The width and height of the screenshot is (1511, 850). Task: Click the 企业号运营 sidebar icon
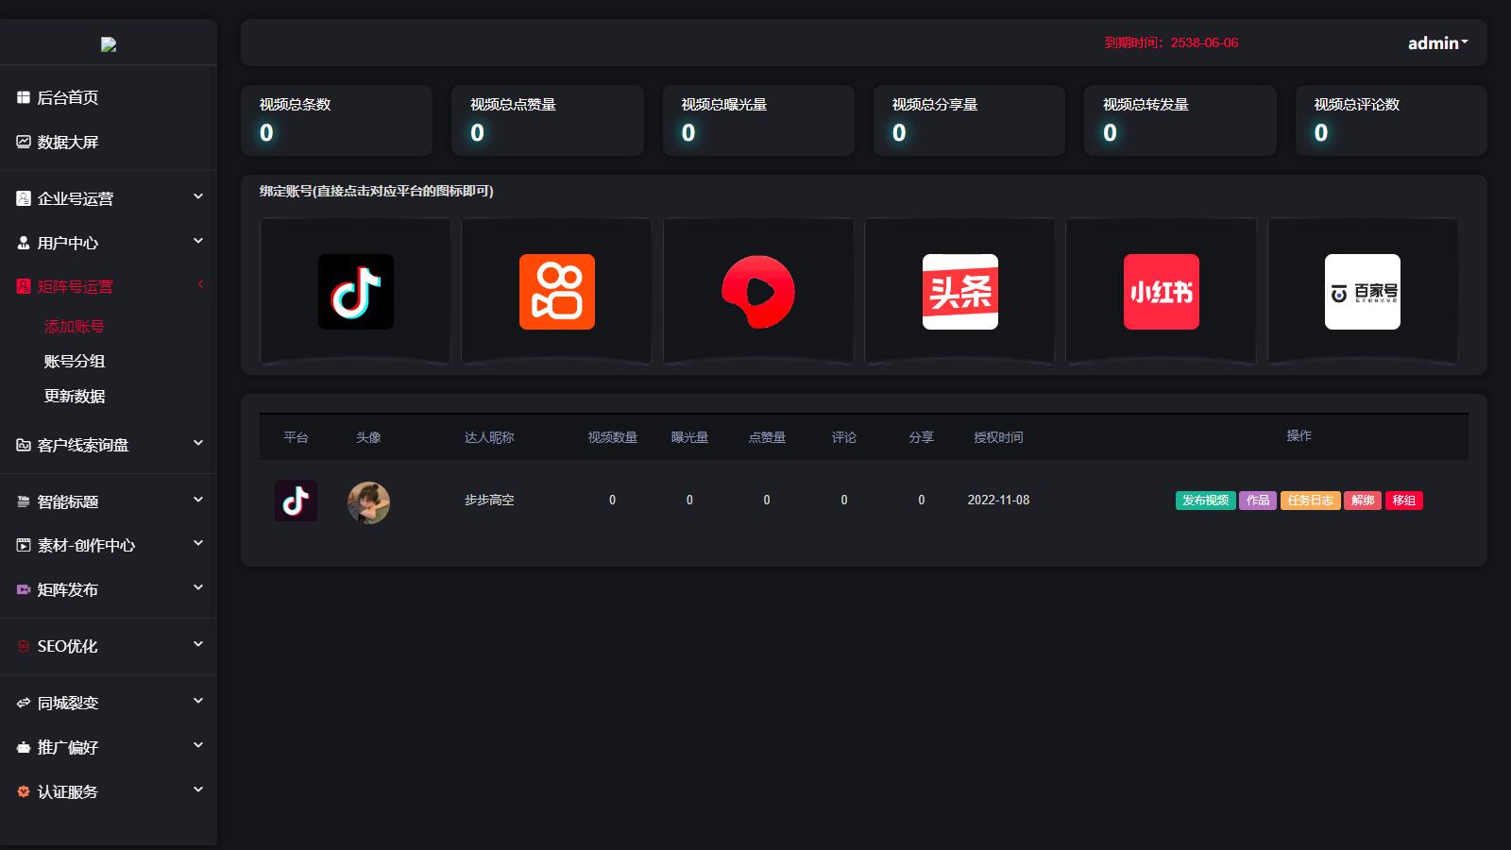(x=24, y=198)
